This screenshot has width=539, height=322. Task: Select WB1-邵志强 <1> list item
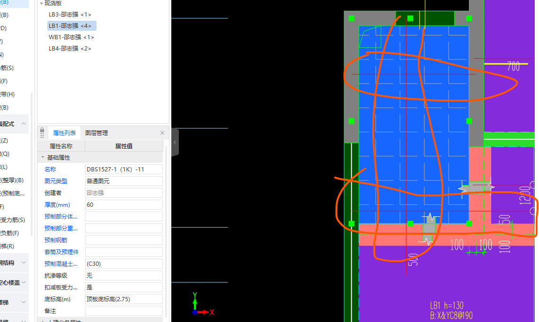pos(71,37)
